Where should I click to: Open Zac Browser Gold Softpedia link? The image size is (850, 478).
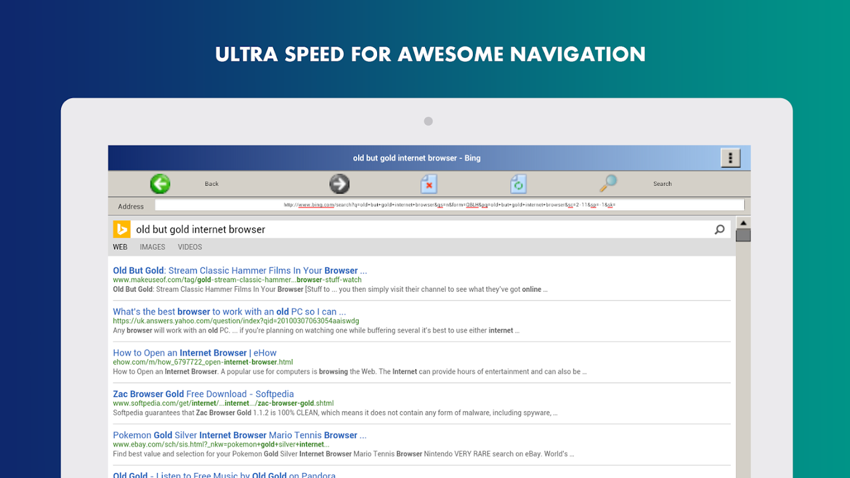[203, 394]
